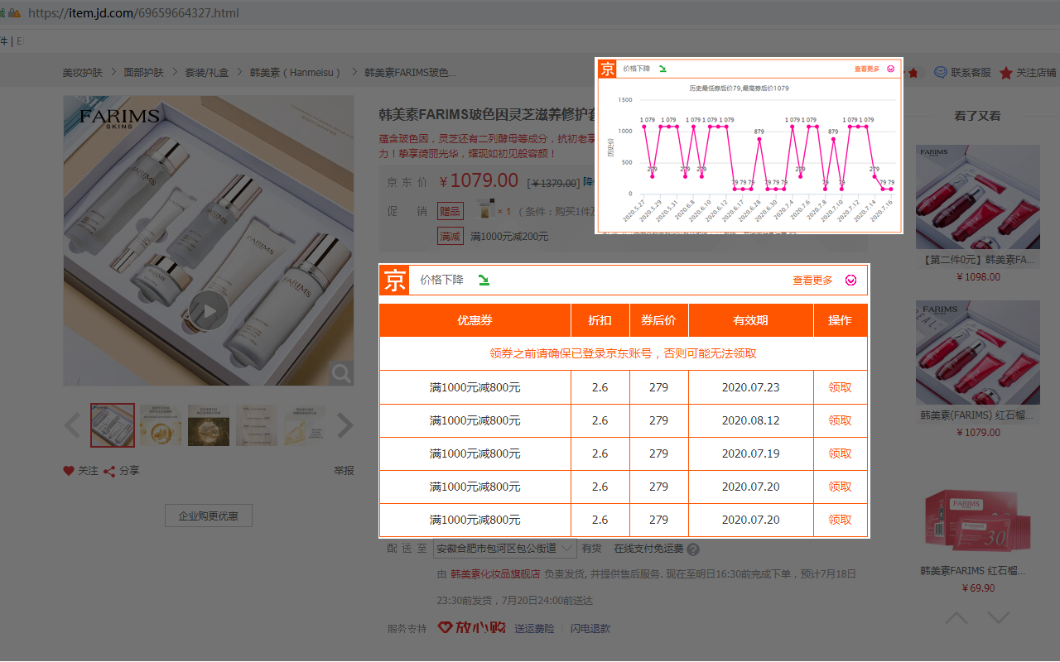Image resolution: width=1060 pixels, height=662 pixels.
Task: Click the 企业购更优惠 button
Action: [x=209, y=516]
